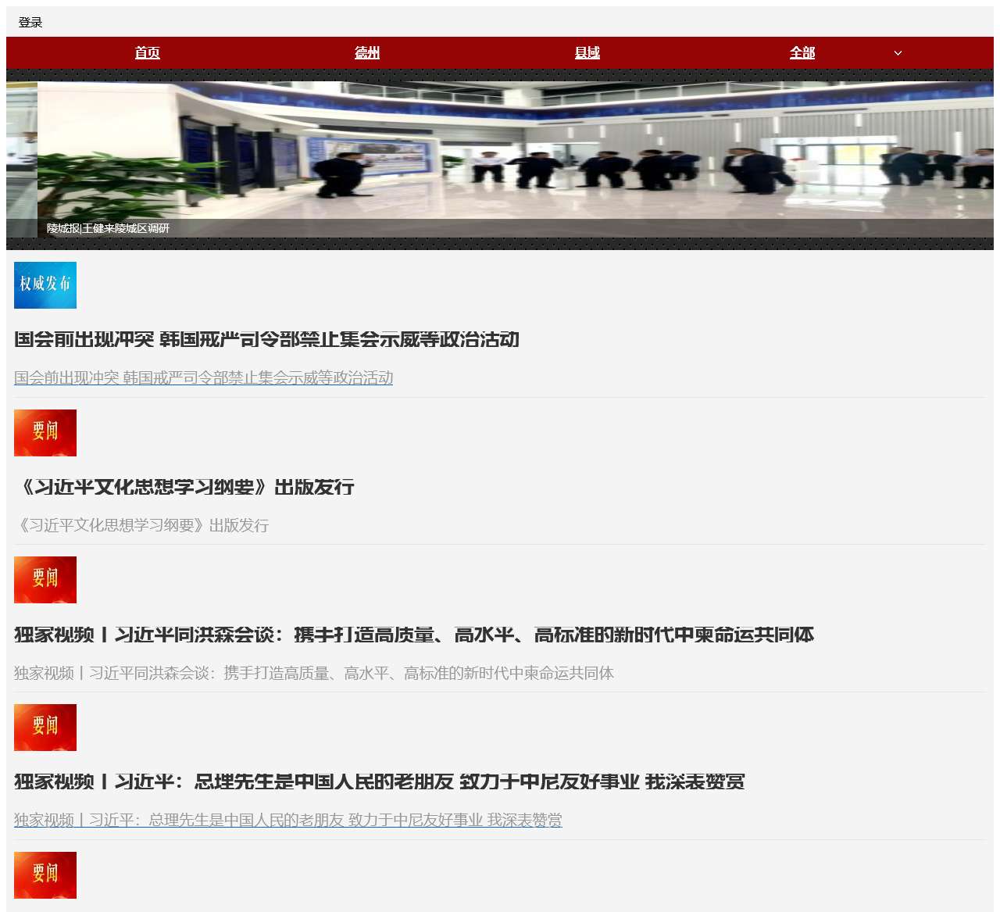The width and height of the screenshot is (1000, 912).
Task: Click the banner caption 陵城报|王健来陵城区调研
Action: [x=108, y=228]
